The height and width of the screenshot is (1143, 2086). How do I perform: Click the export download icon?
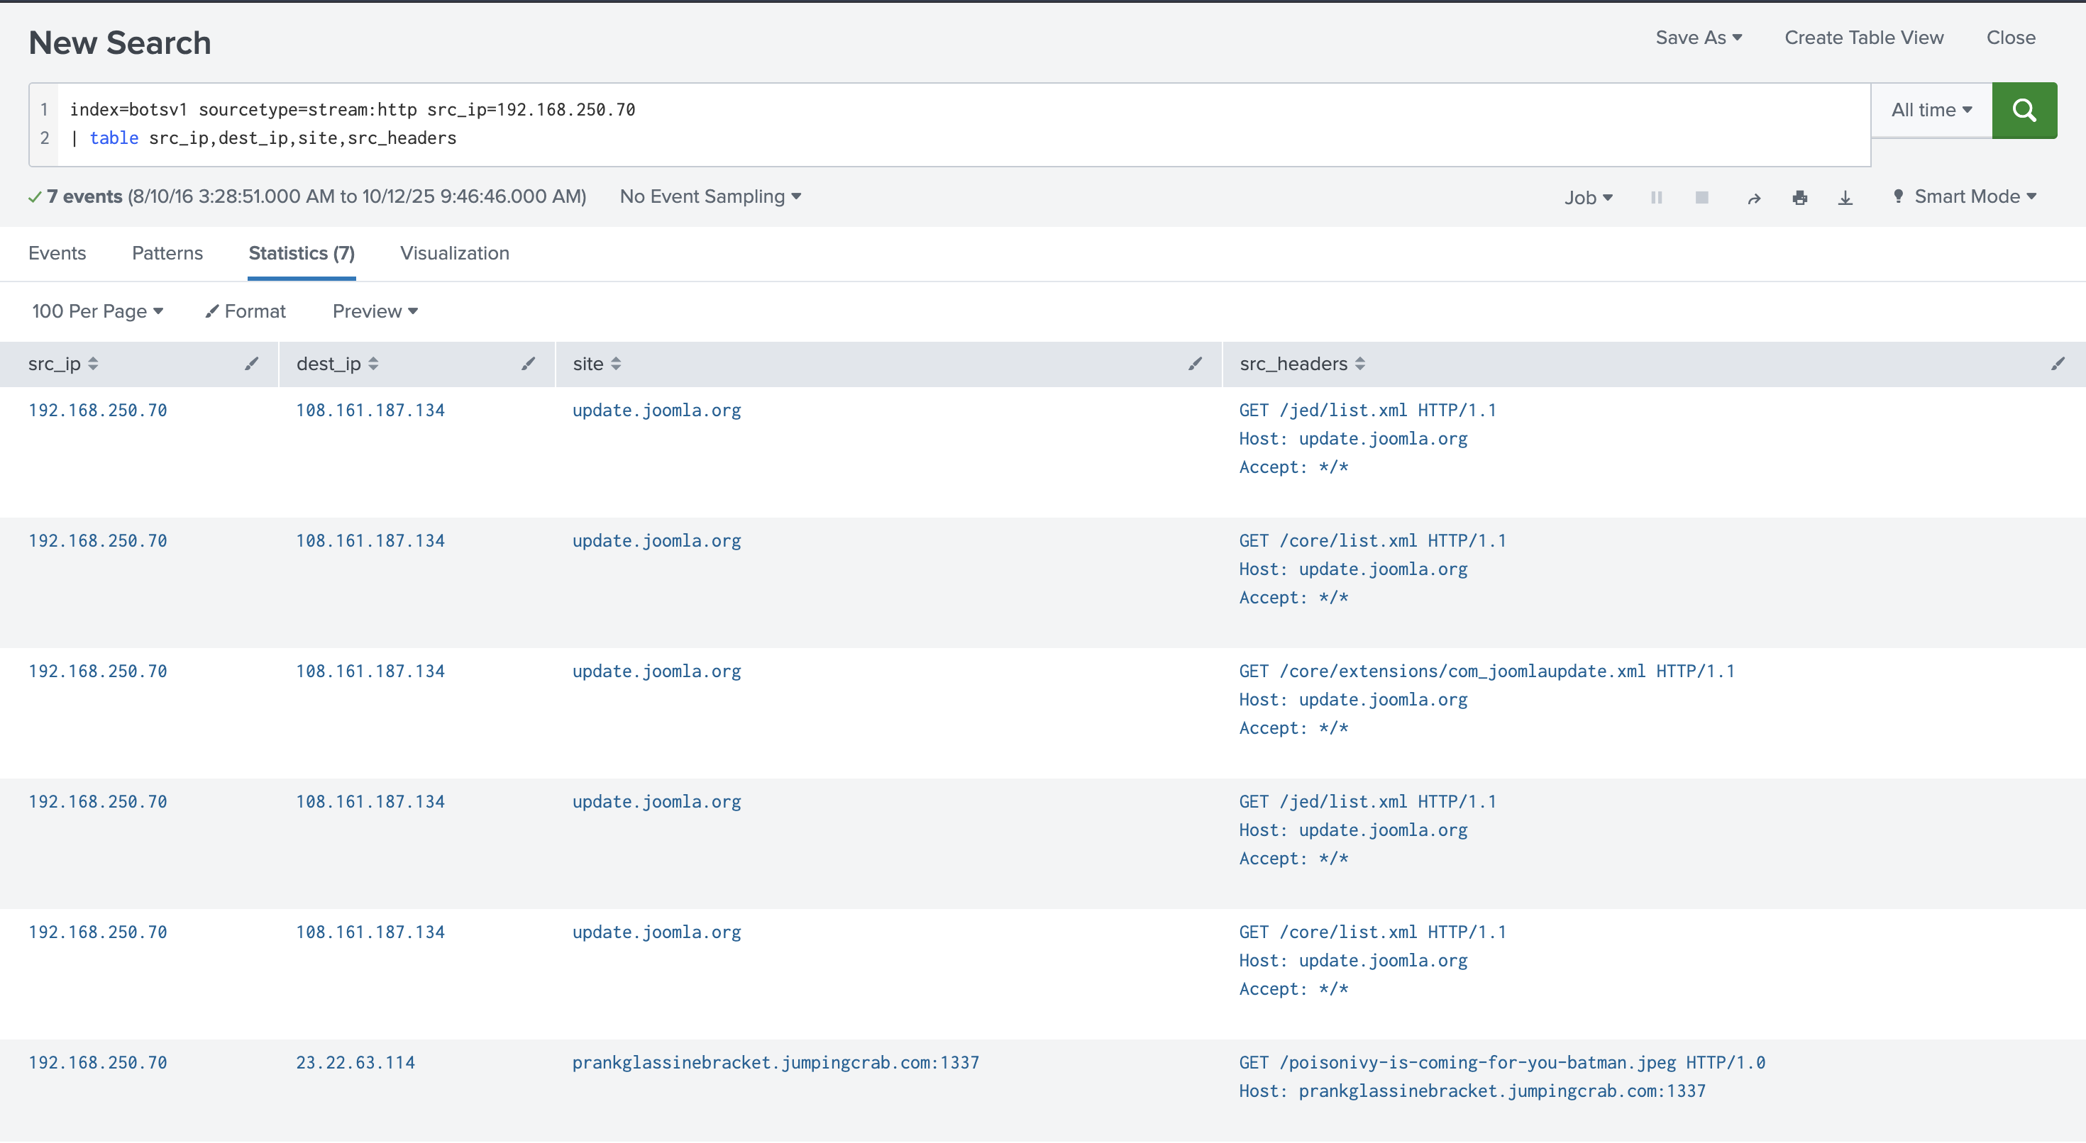1845,198
